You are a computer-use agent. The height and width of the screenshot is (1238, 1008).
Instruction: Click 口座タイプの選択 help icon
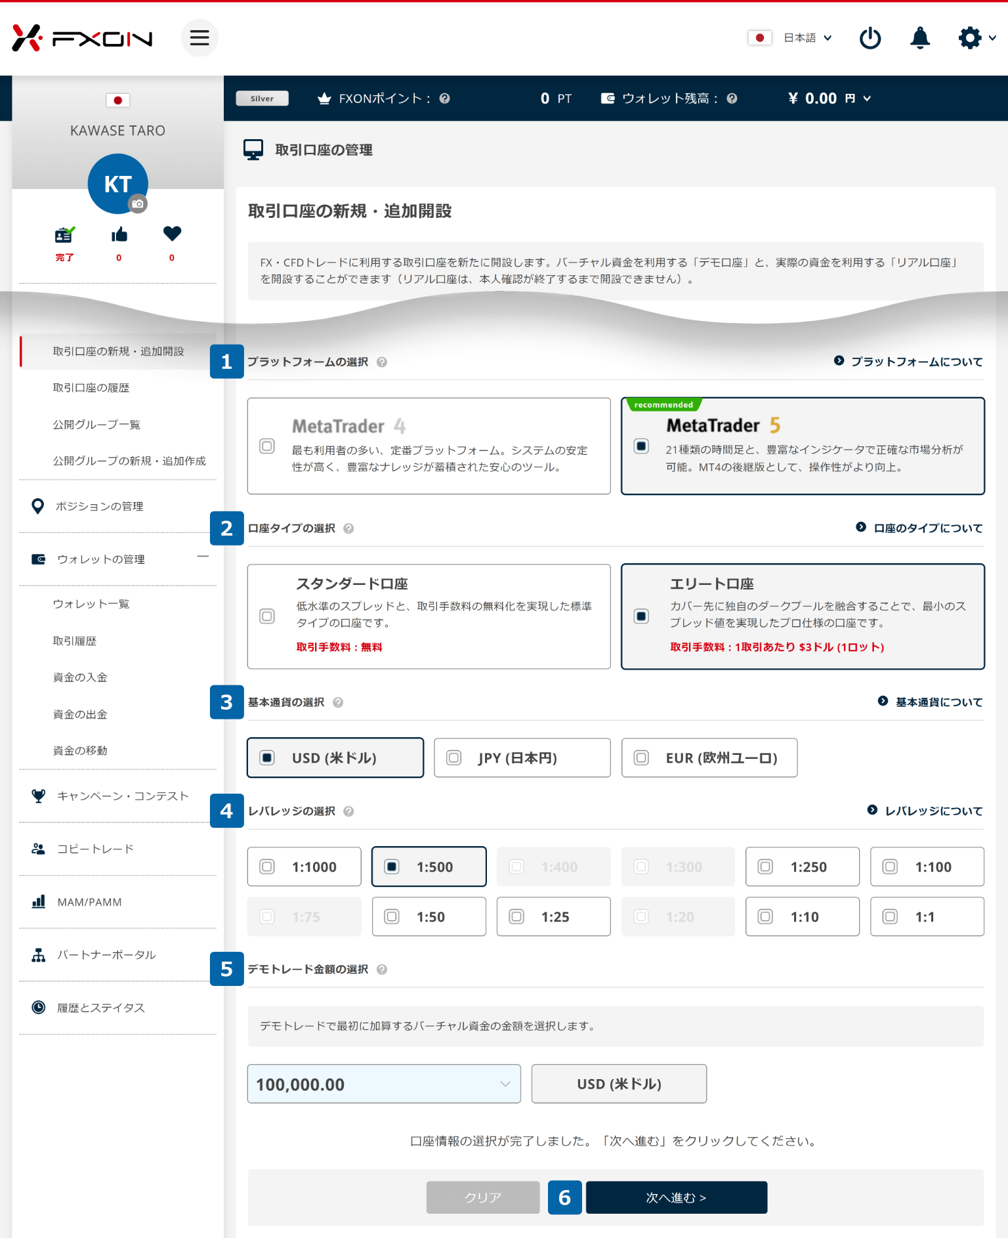coord(348,528)
